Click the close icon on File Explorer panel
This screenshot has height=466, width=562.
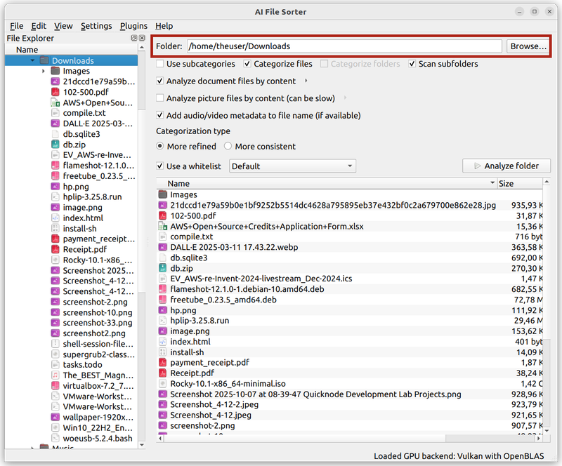(140, 38)
